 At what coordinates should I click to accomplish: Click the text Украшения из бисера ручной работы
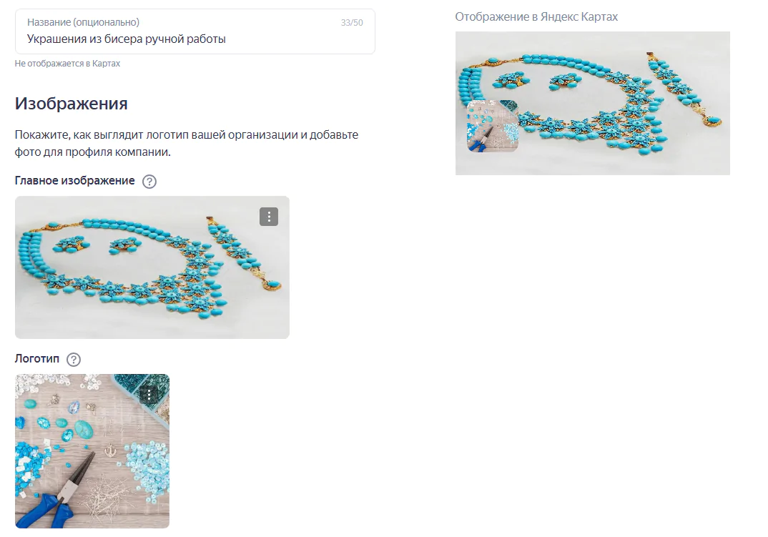(x=127, y=39)
